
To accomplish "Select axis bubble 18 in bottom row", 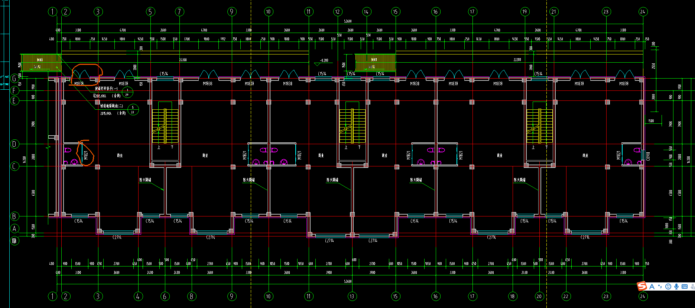I will pos(513,296).
